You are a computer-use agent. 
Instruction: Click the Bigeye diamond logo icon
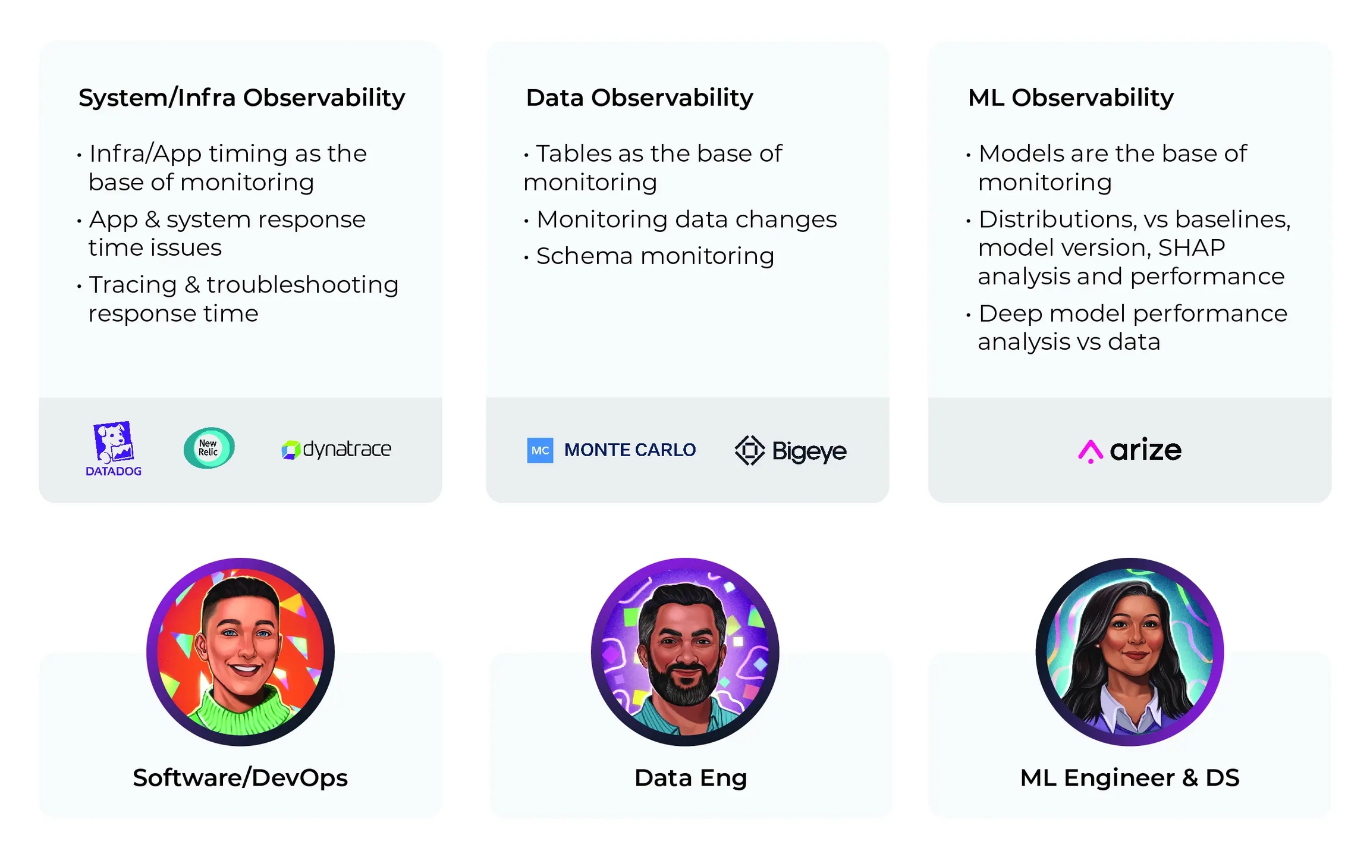pos(750,450)
